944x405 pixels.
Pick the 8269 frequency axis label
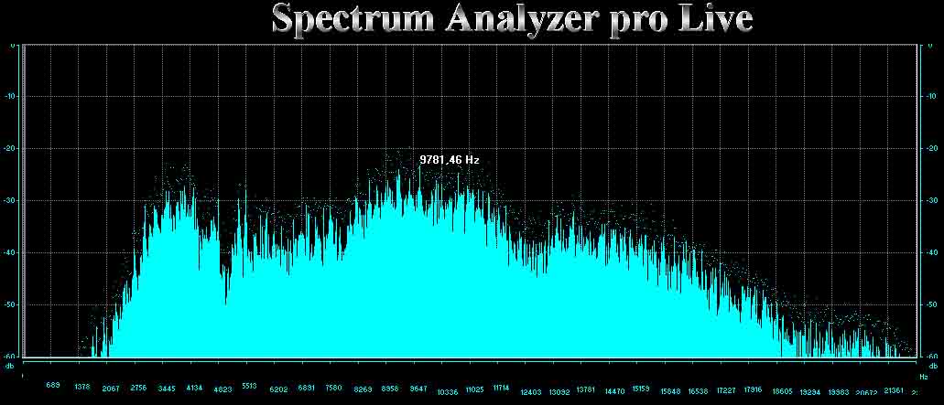363,389
